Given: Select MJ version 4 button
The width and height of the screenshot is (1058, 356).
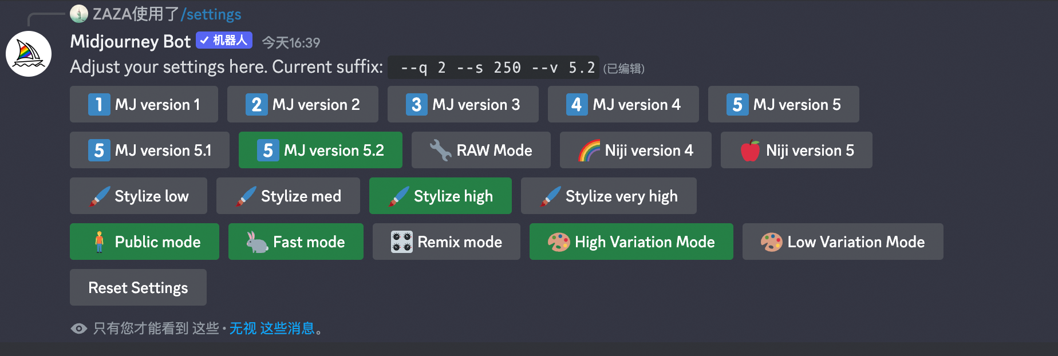Looking at the screenshot, I should pos(623,104).
